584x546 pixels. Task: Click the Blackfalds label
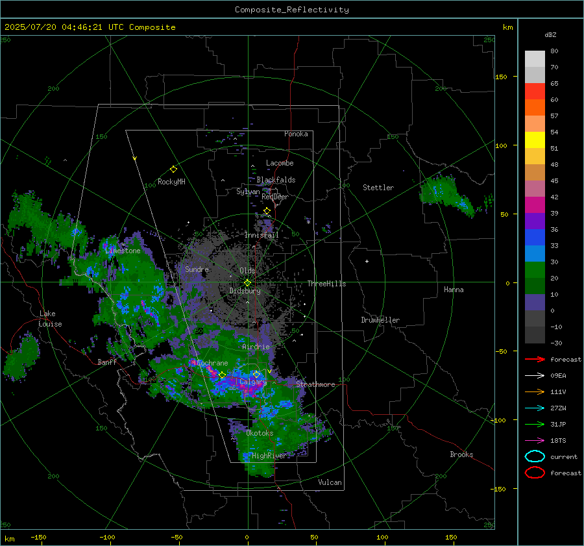(x=276, y=180)
